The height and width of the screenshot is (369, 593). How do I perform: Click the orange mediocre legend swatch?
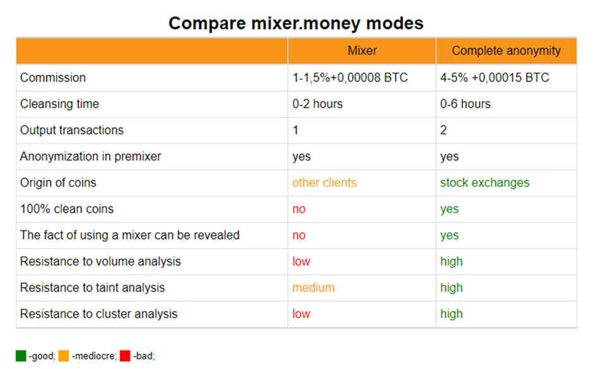64,356
